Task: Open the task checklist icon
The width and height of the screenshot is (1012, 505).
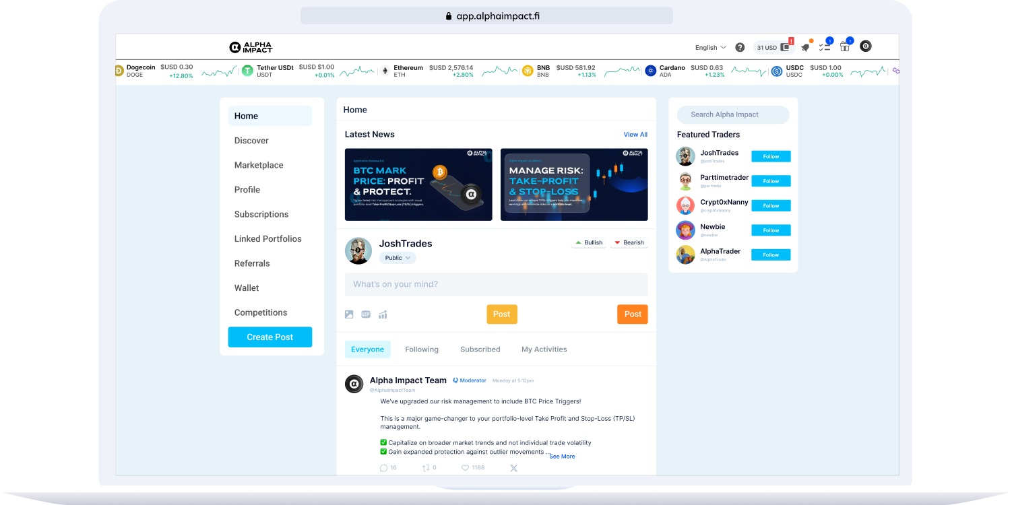Action: pyautogui.click(x=824, y=47)
